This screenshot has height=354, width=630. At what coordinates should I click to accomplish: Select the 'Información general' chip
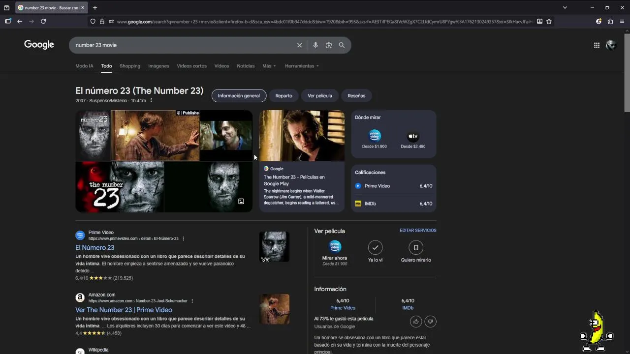pyautogui.click(x=239, y=96)
